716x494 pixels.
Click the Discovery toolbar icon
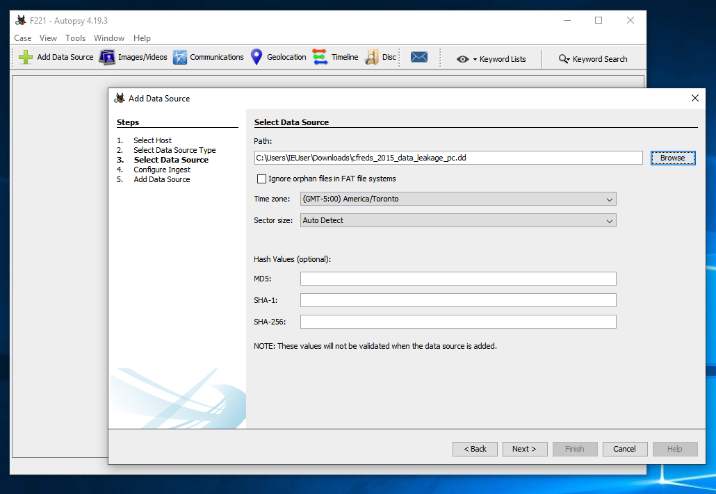372,57
